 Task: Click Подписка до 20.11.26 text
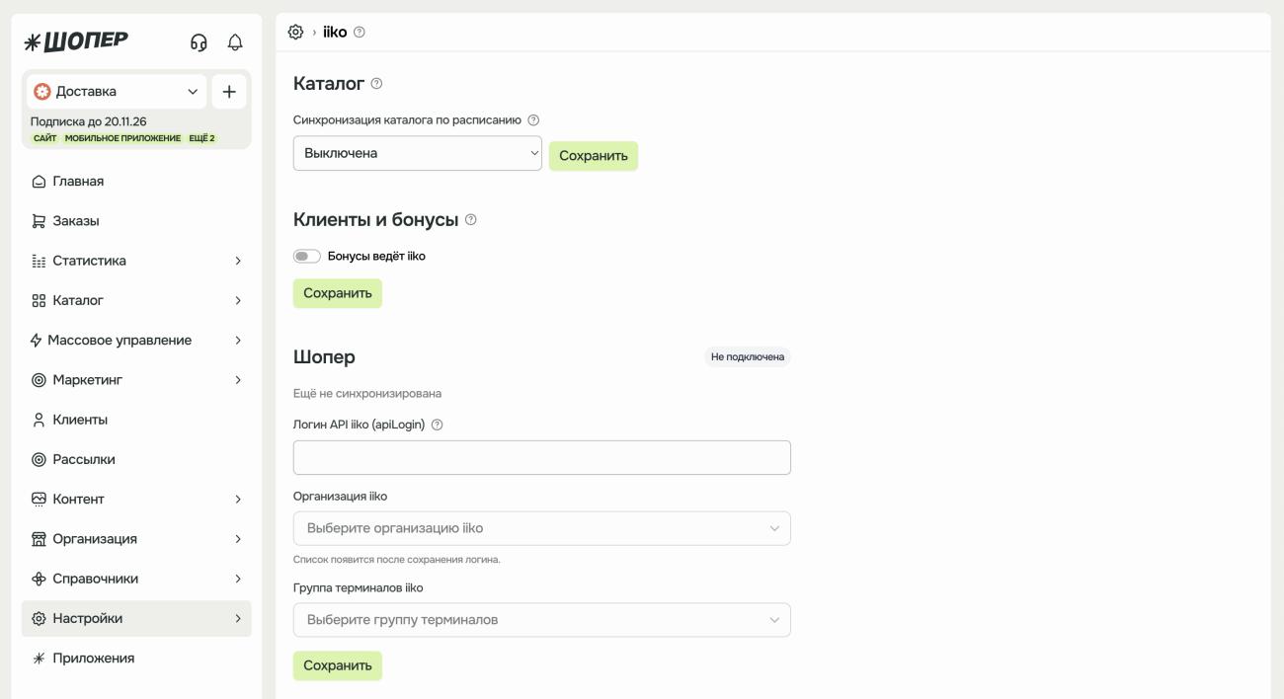(89, 121)
